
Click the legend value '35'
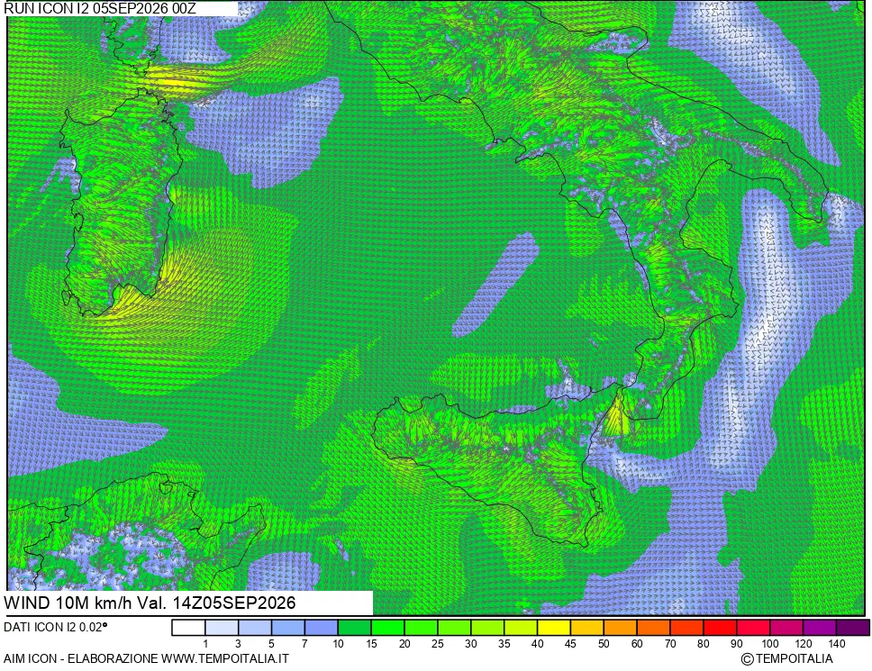(504, 644)
